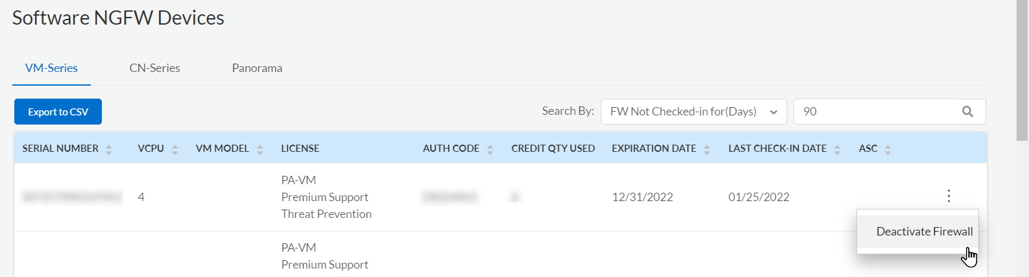
Task: Sort by Expiration Date column
Action: (707, 149)
